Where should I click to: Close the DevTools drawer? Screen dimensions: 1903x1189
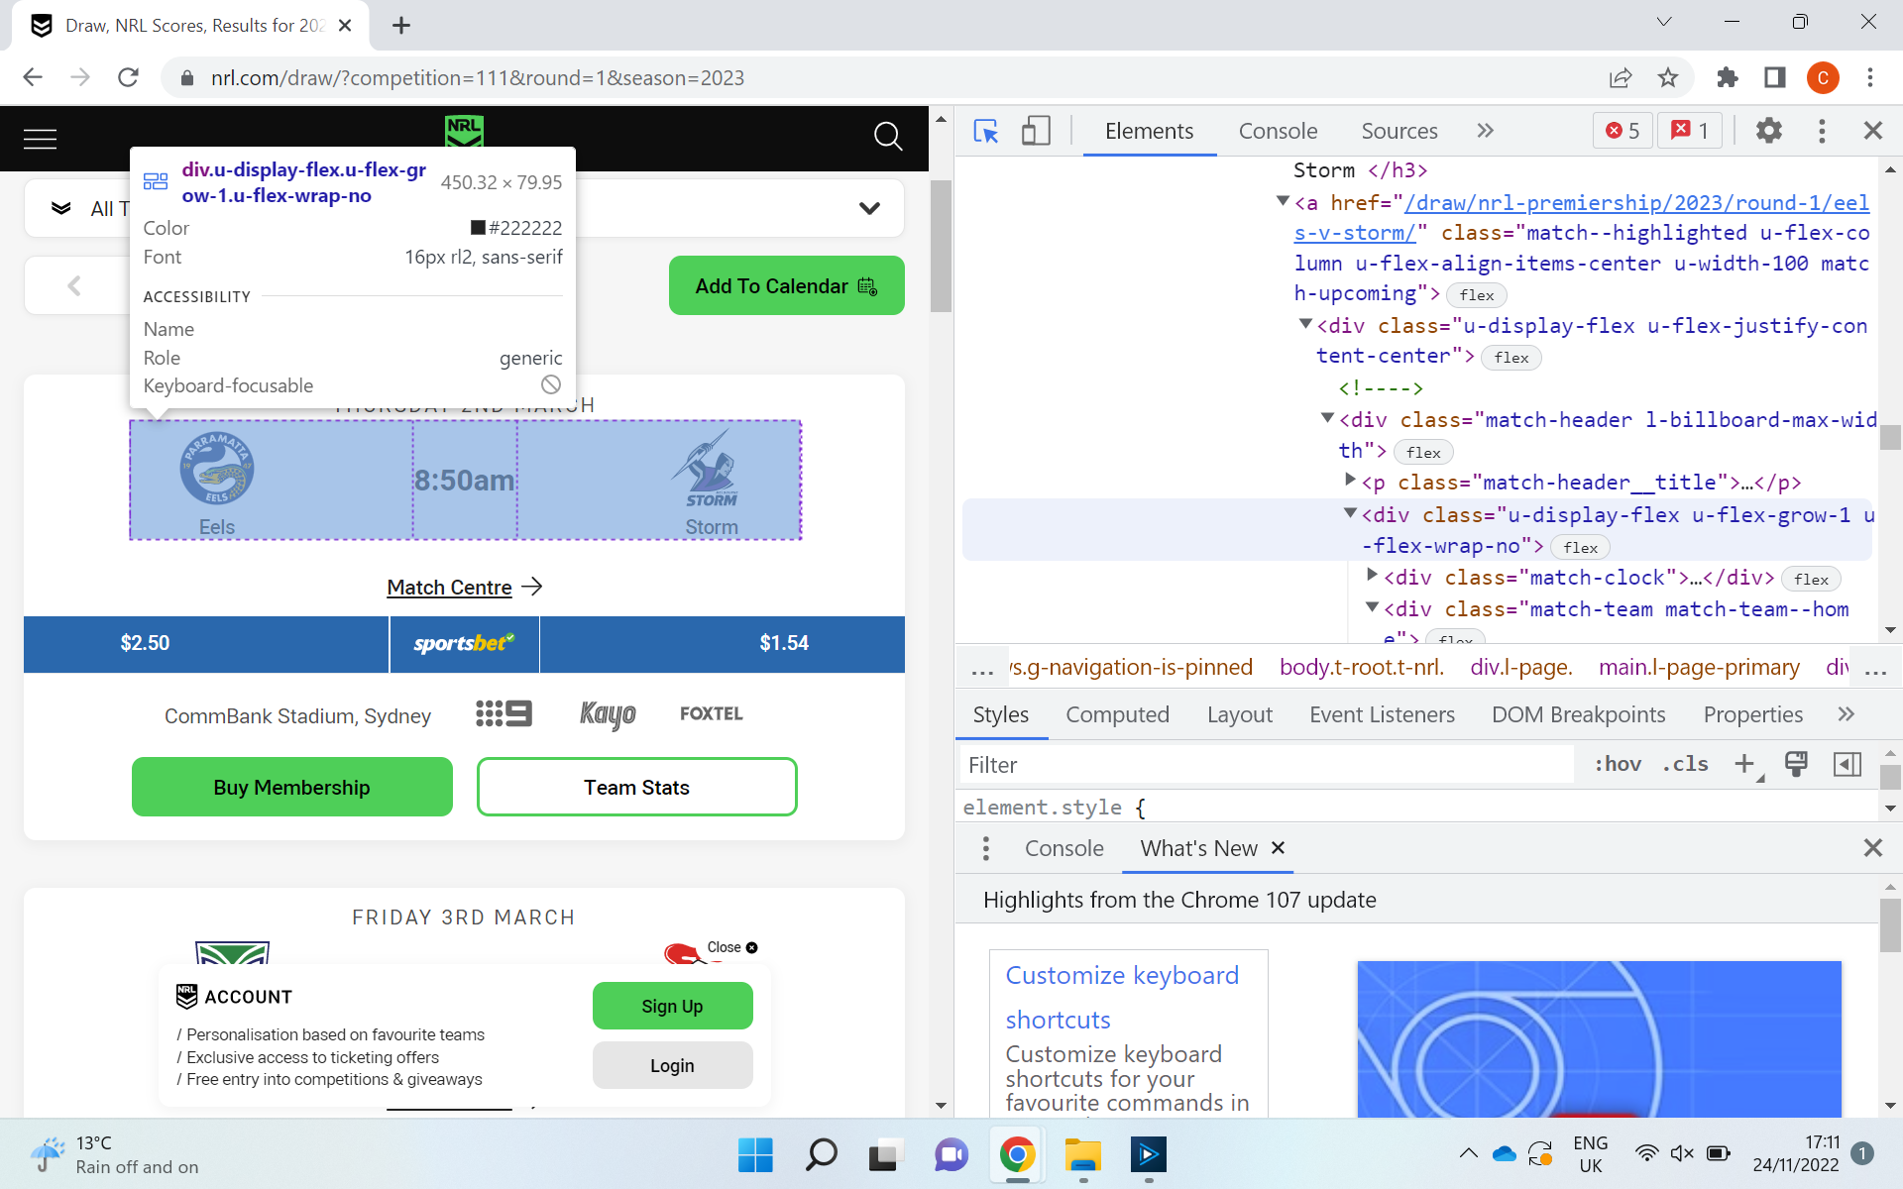(x=1873, y=848)
